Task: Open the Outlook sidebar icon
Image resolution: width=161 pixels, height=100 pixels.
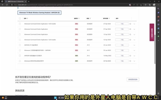Action: pos(158,28)
